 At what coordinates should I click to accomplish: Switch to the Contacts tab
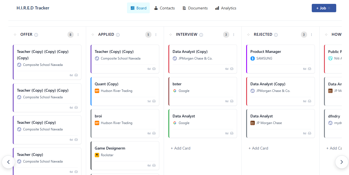(164, 8)
